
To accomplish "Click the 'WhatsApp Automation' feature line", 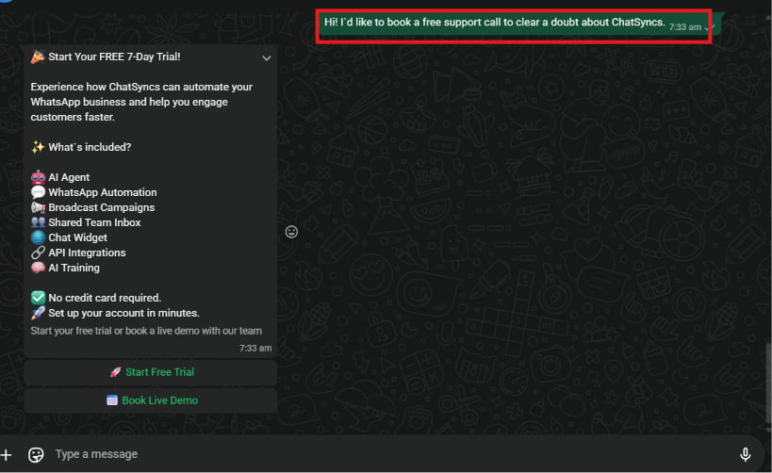I will pos(93,192).
